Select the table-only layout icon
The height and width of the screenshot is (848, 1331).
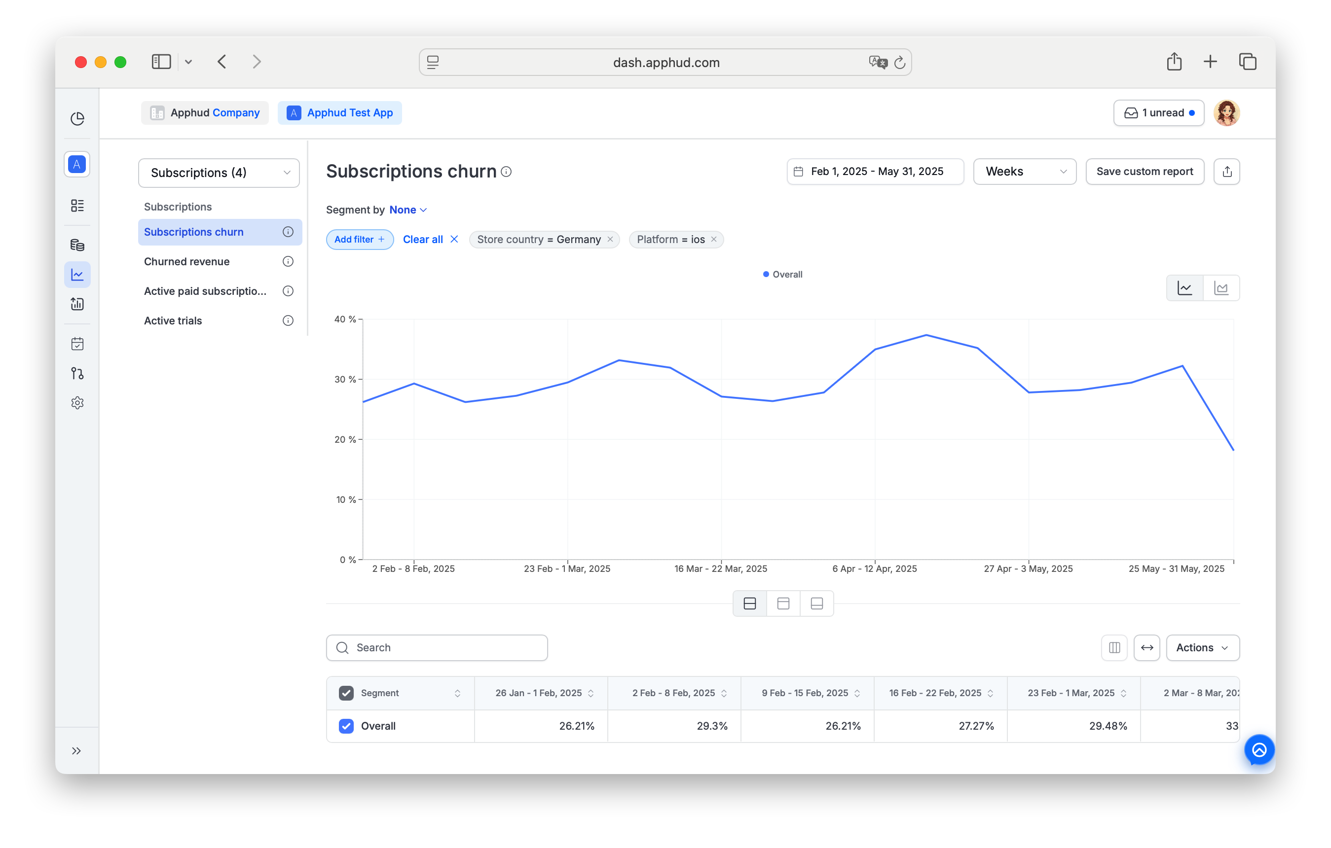click(x=816, y=603)
